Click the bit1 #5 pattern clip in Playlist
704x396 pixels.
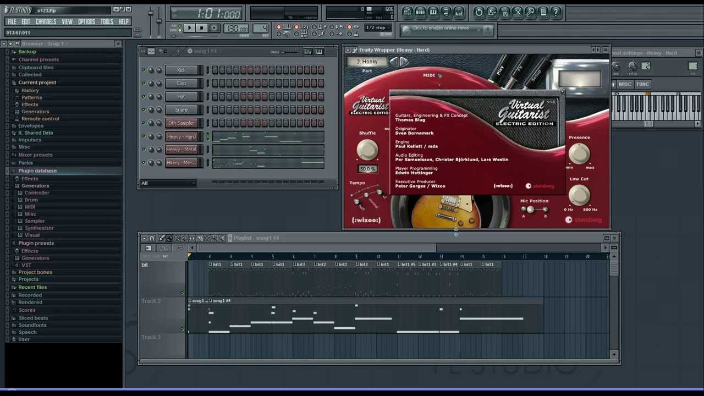click(407, 265)
